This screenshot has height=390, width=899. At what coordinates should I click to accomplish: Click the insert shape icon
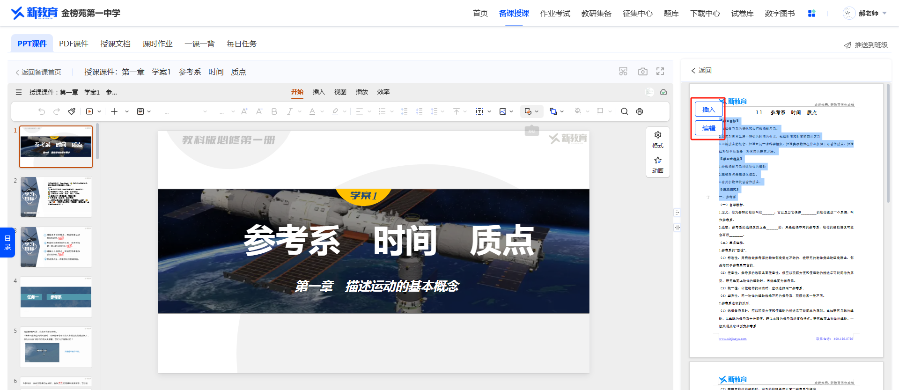tap(528, 111)
